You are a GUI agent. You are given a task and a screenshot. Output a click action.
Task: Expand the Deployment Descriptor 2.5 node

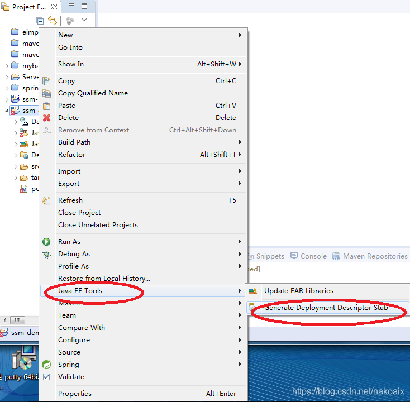coord(16,122)
